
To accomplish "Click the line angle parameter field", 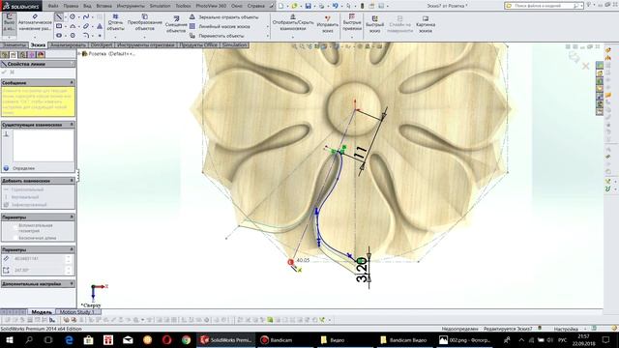I will (39, 271).
